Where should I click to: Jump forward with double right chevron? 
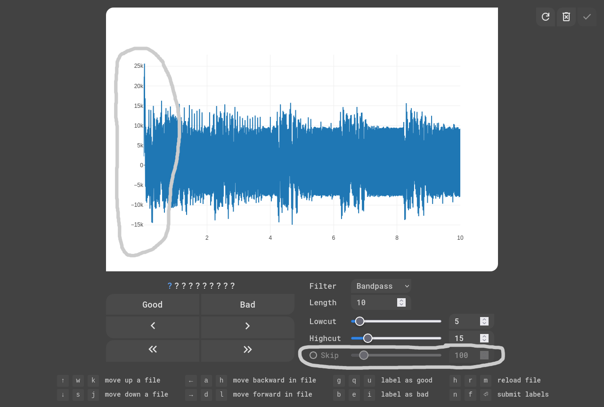(x=247, y=349)
